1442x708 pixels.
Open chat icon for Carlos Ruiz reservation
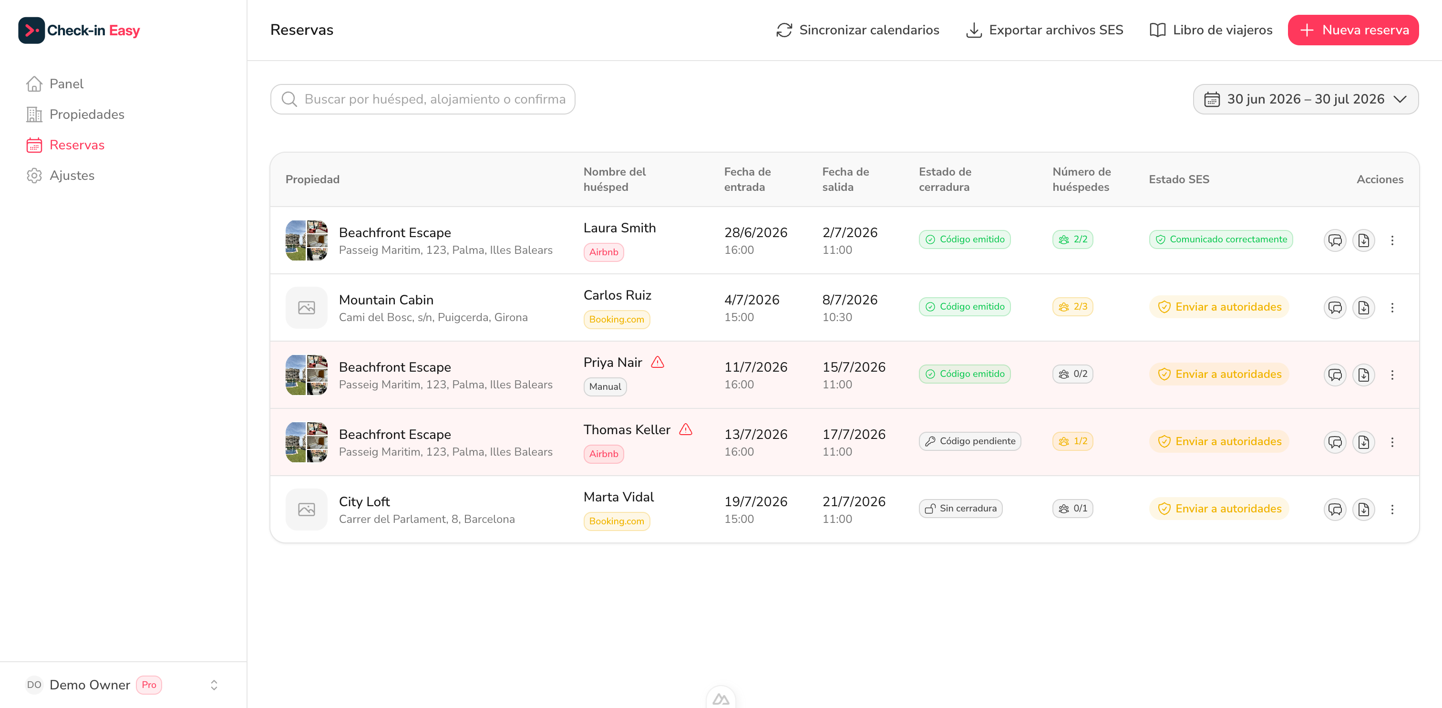pos(1335,308)
